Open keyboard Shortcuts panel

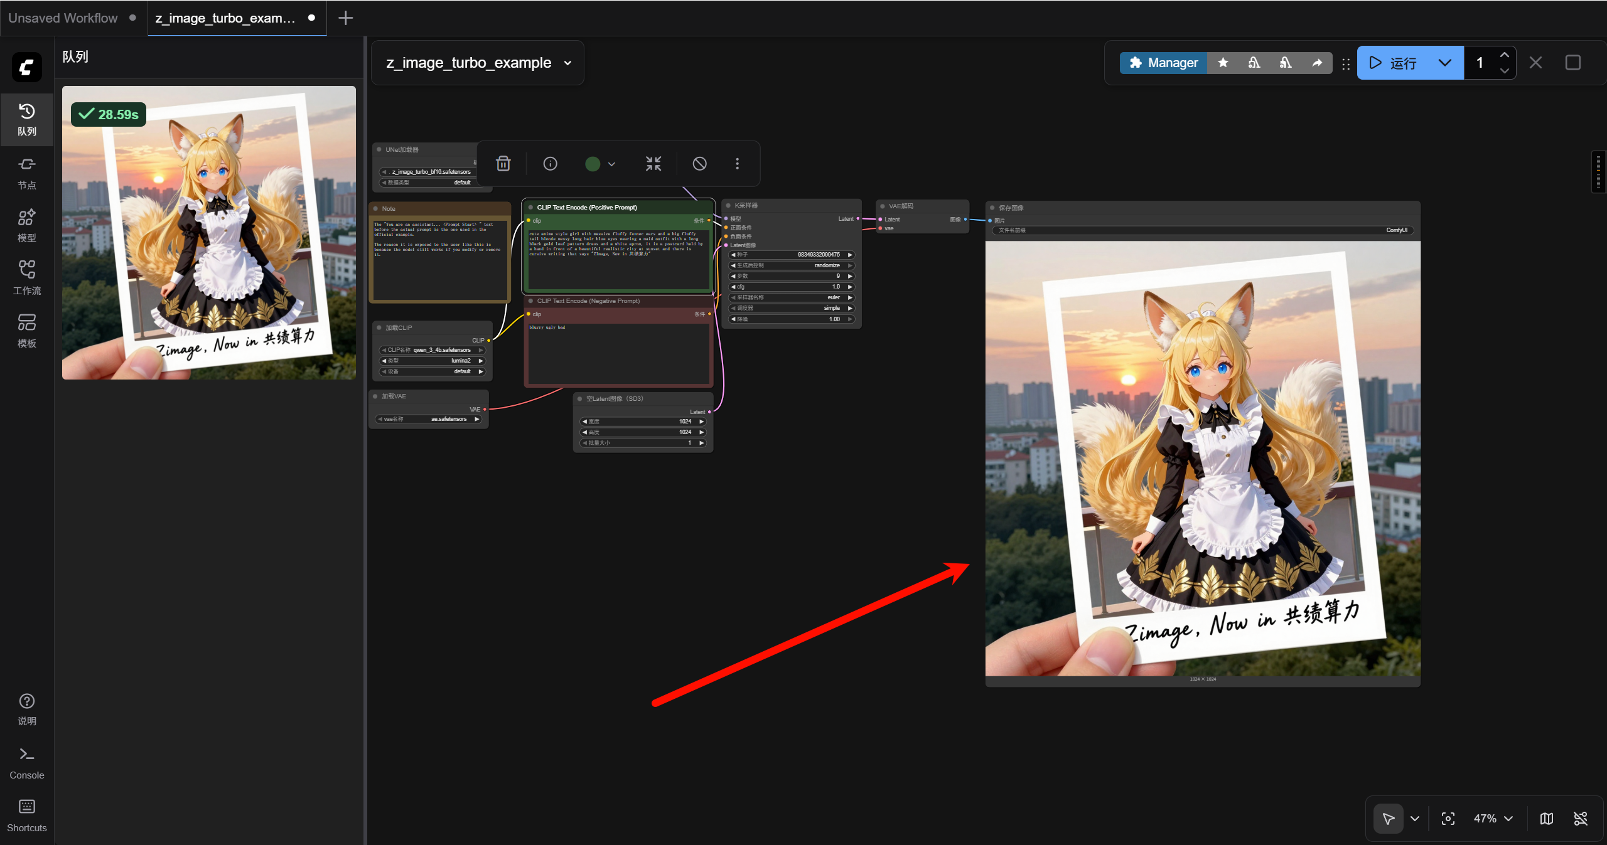26,816
